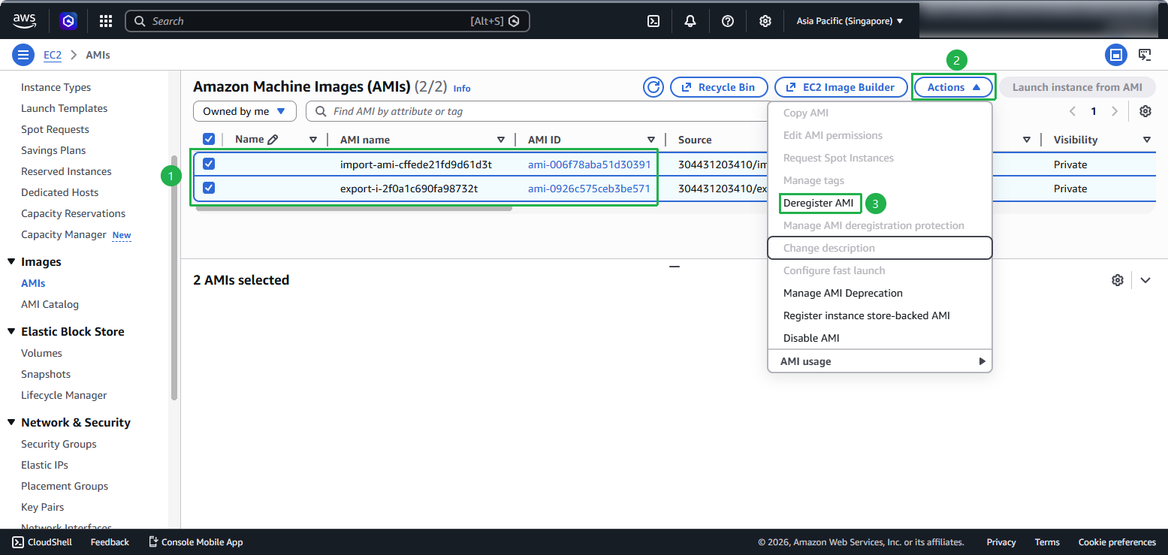Choose Manage AMI Deprecation
The image size is (1168, 555).
click(843, 293)
